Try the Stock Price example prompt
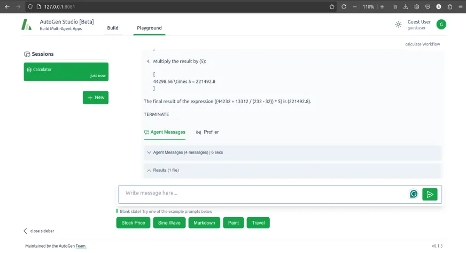This screenshot has width=466, height=253. tap(133, 223)
